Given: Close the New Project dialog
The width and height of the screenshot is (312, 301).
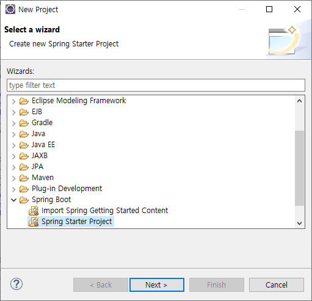Looking at the screenshot, I should [297, 9].
